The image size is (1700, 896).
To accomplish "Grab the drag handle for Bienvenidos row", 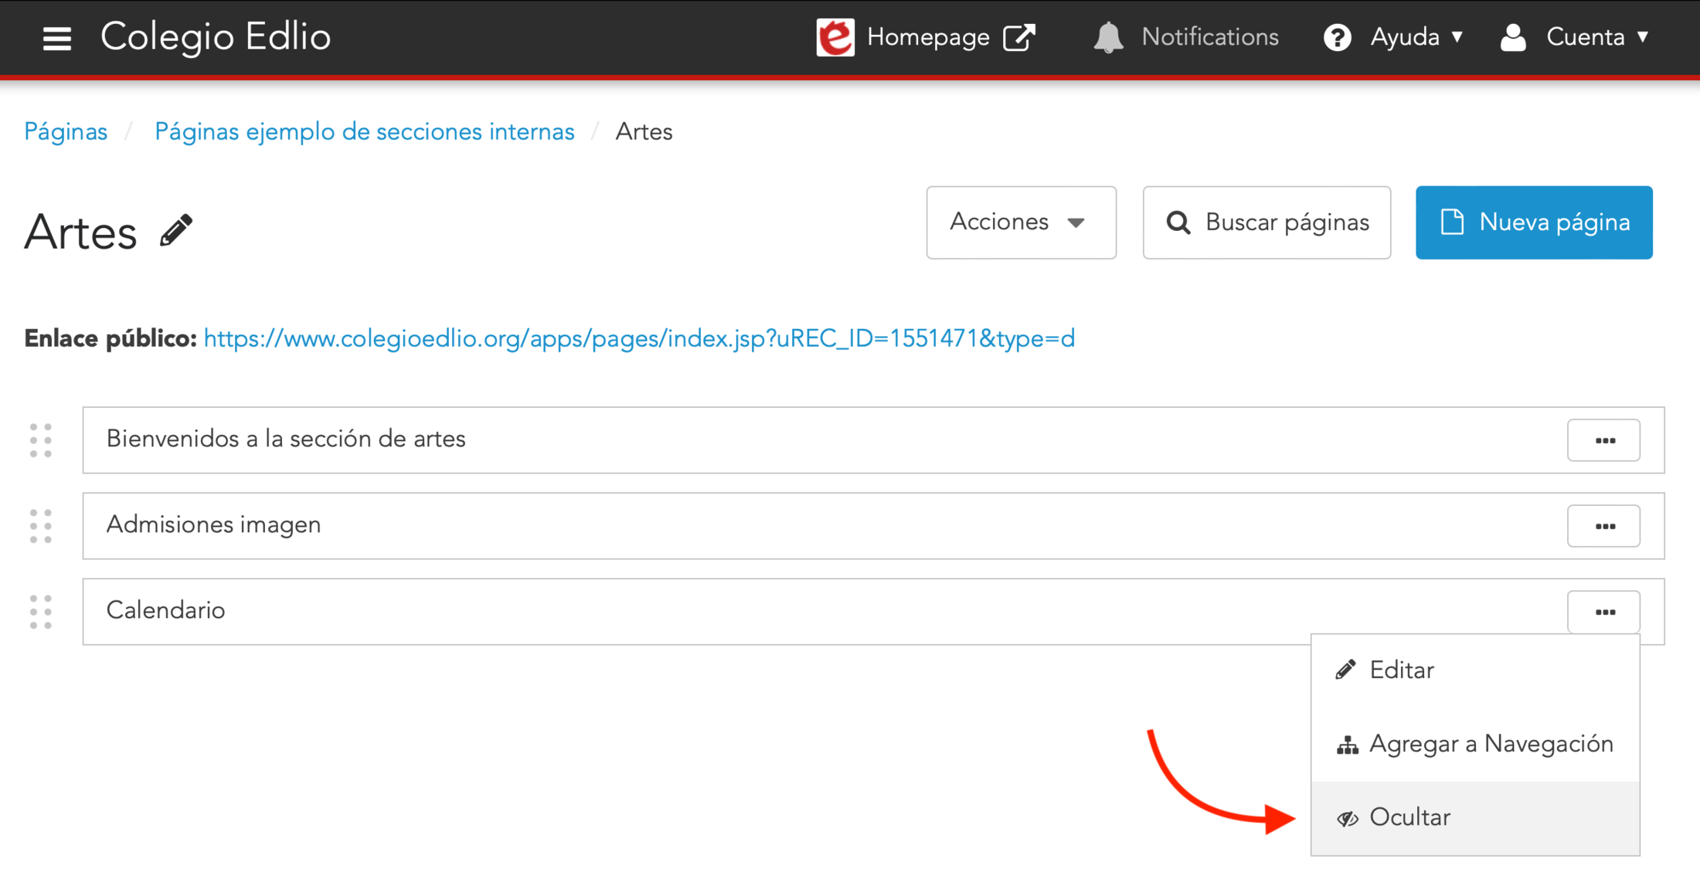I will pyautogui.click(x=41, y=440).
